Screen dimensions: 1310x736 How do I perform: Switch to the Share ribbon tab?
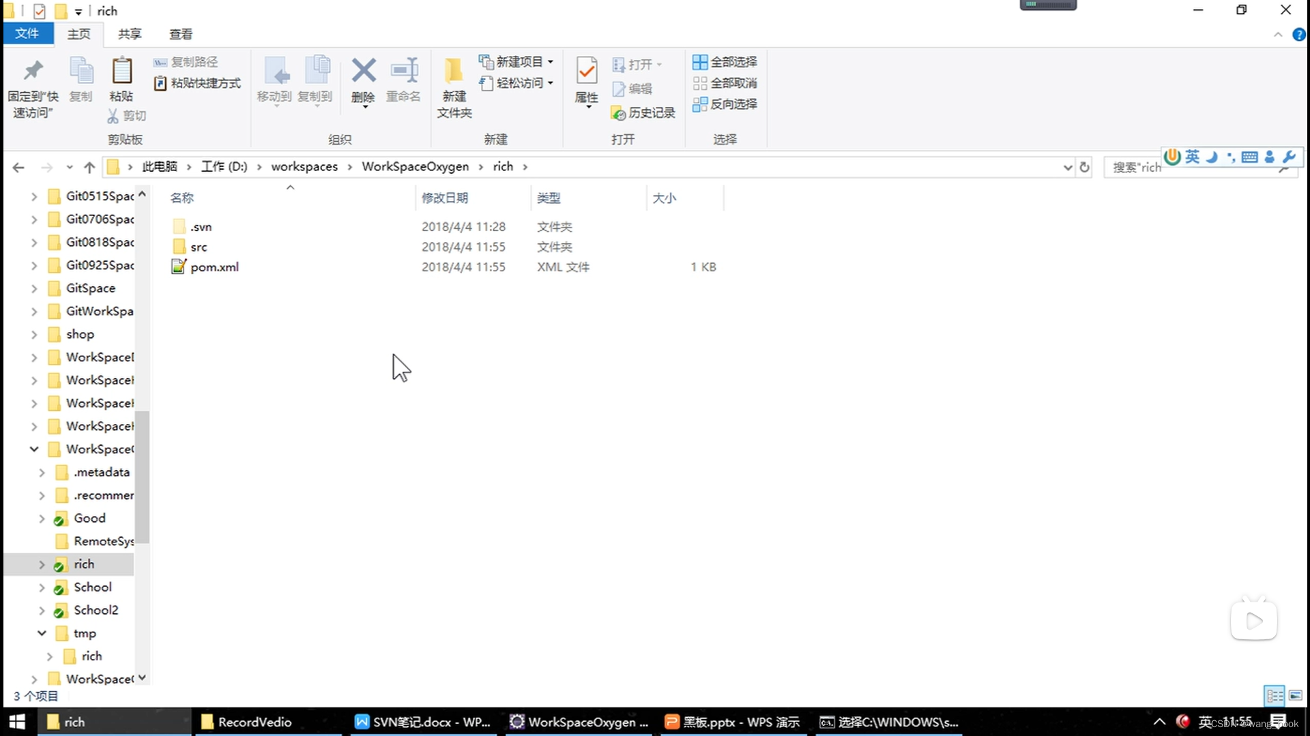[130, 34]
